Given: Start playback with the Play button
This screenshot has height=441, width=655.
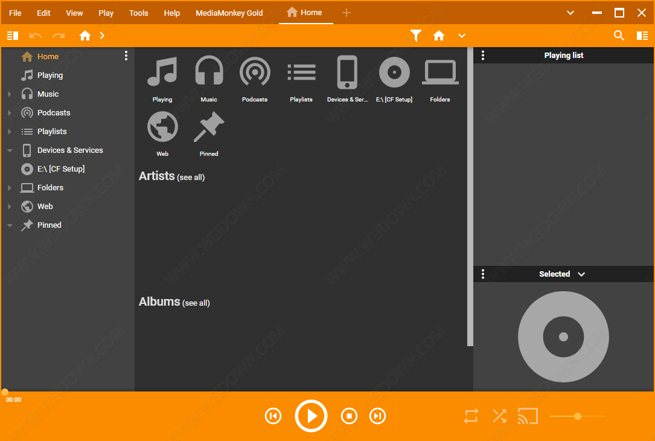Looking at the screenshot, I should coord(312,416).
